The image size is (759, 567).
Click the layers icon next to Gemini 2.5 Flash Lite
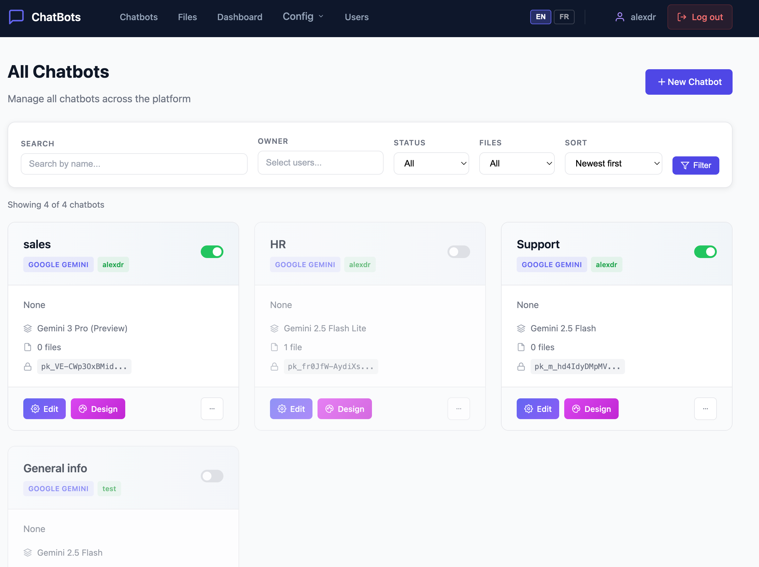click(274, 328)
